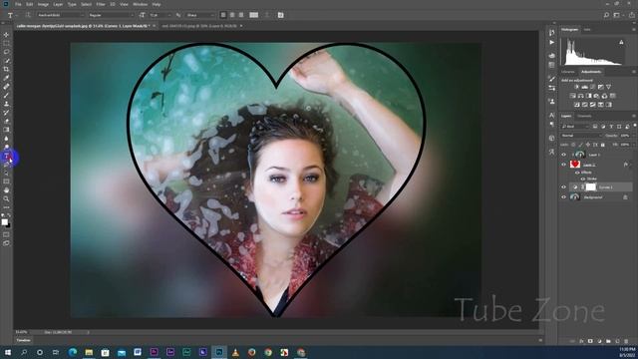Image resolution: width=638 pixels, height=359 pixels.
Task: Toggle text orientation in options bar
Action: [x=28, y=15]
